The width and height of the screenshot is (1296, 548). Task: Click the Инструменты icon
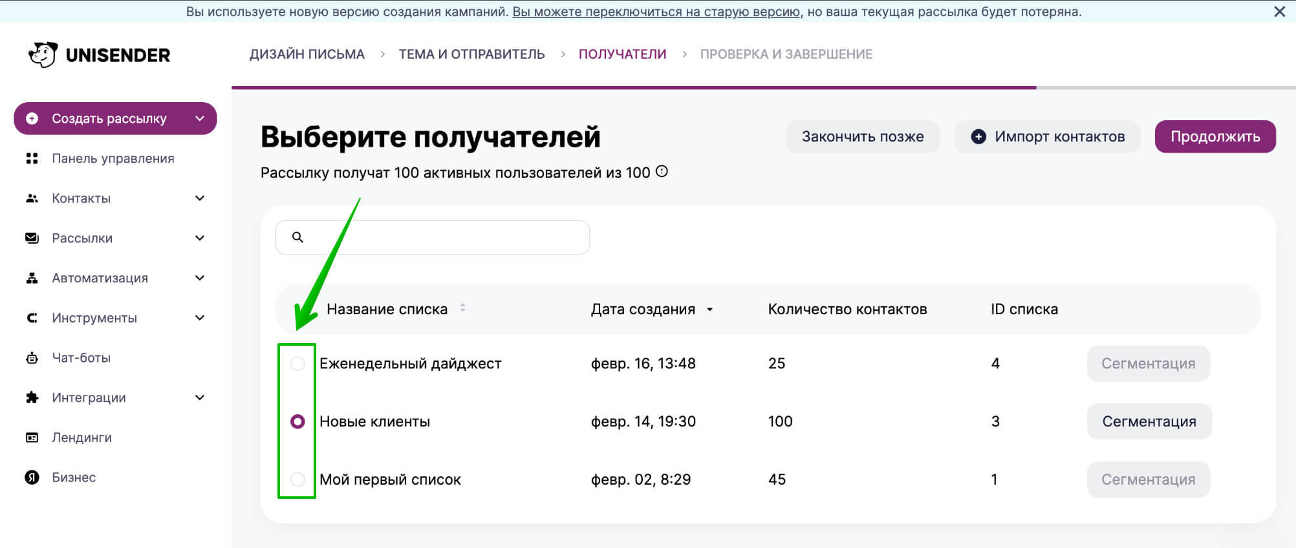(32, 318)
